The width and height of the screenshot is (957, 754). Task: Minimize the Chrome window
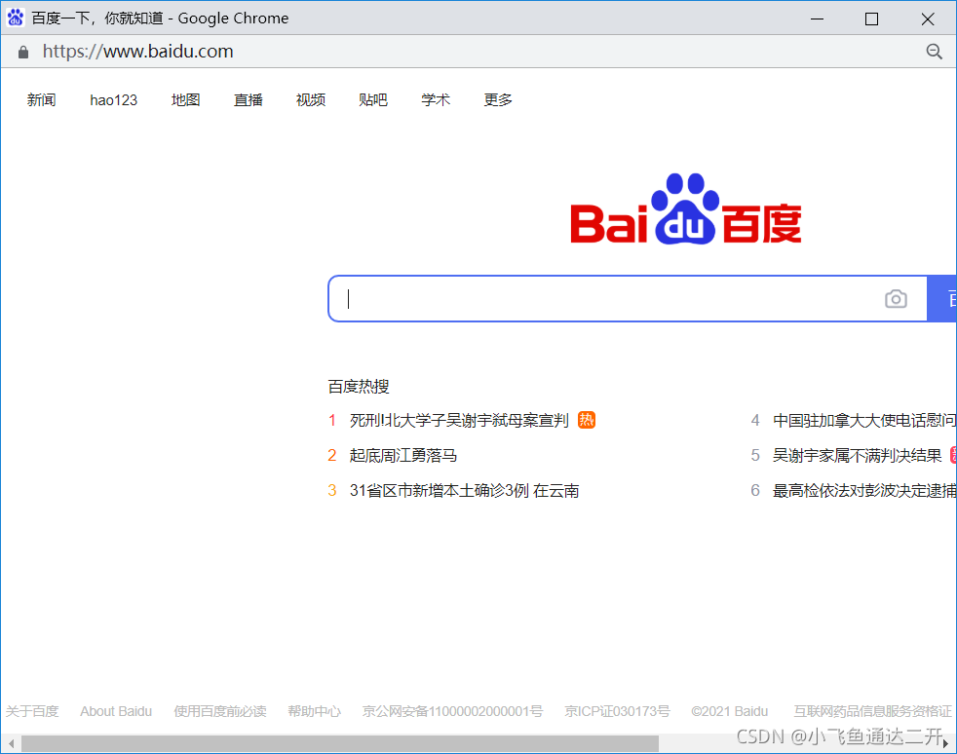pyautogui.click(x=818, y=19)
